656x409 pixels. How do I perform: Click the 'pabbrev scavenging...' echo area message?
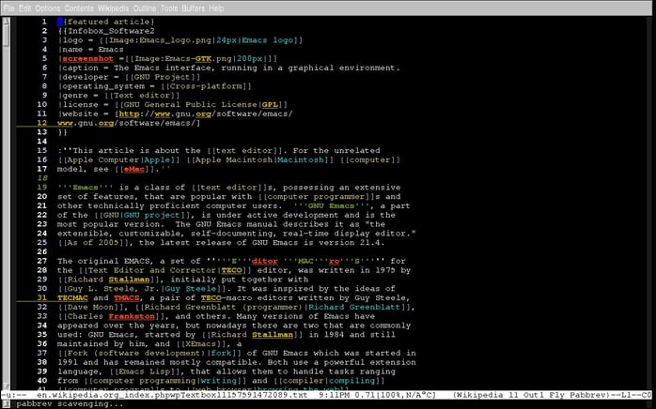(70, 403)
